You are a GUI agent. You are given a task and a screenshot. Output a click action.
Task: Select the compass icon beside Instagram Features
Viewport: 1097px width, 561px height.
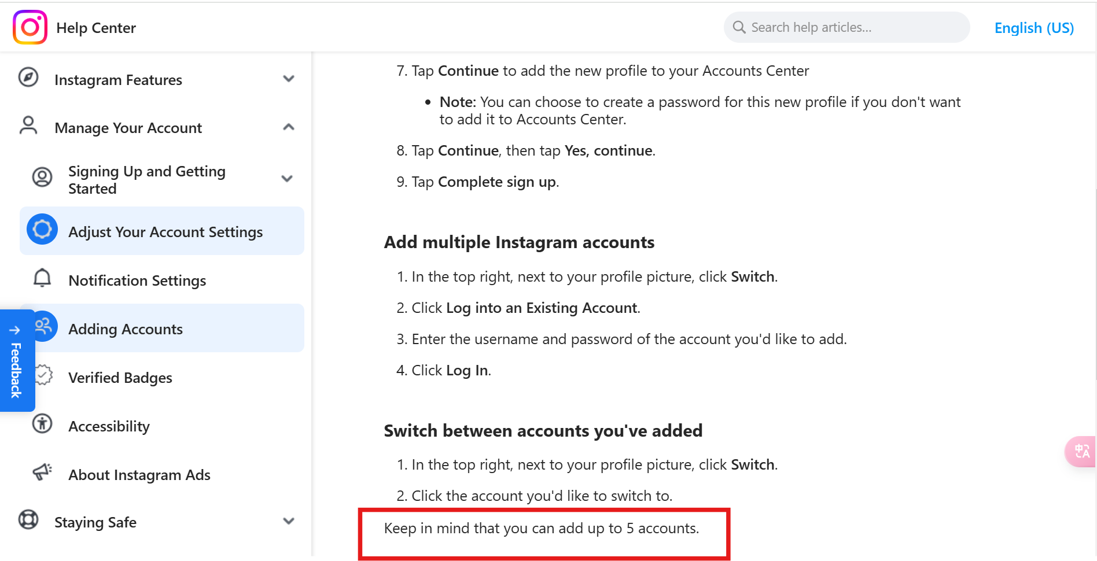(28, 77)
